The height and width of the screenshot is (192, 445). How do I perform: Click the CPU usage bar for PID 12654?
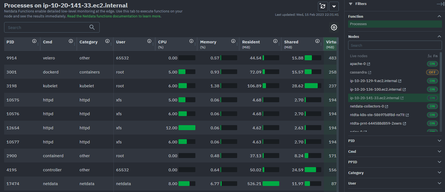pyautogui.click(x=187, y=128)
